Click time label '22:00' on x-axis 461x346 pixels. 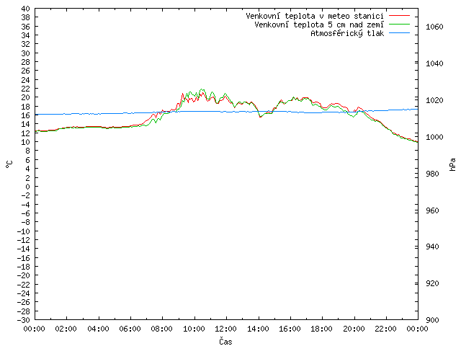click(x=386, y=329)
